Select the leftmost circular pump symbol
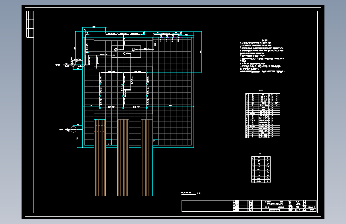 point(116,49)
